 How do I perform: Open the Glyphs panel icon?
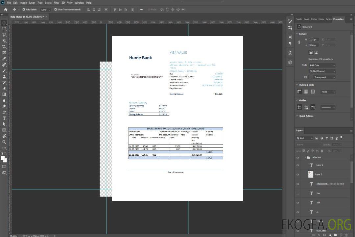290,53
